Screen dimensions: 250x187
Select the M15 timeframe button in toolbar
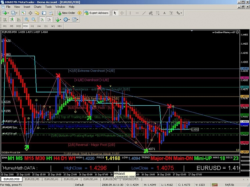(x=18, y=26)
